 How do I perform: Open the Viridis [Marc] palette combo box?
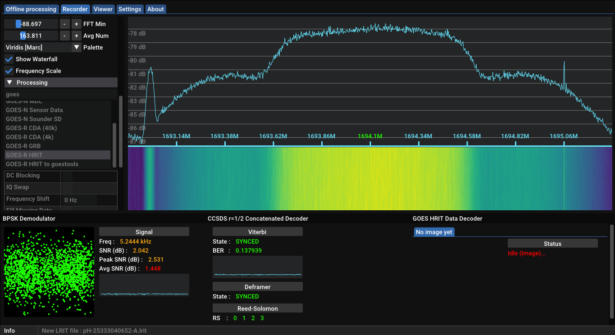(x=38, y=47)
